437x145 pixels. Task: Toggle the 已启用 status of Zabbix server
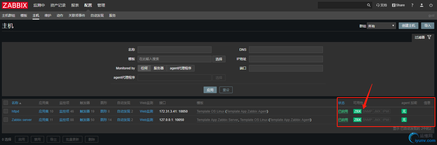343,120
